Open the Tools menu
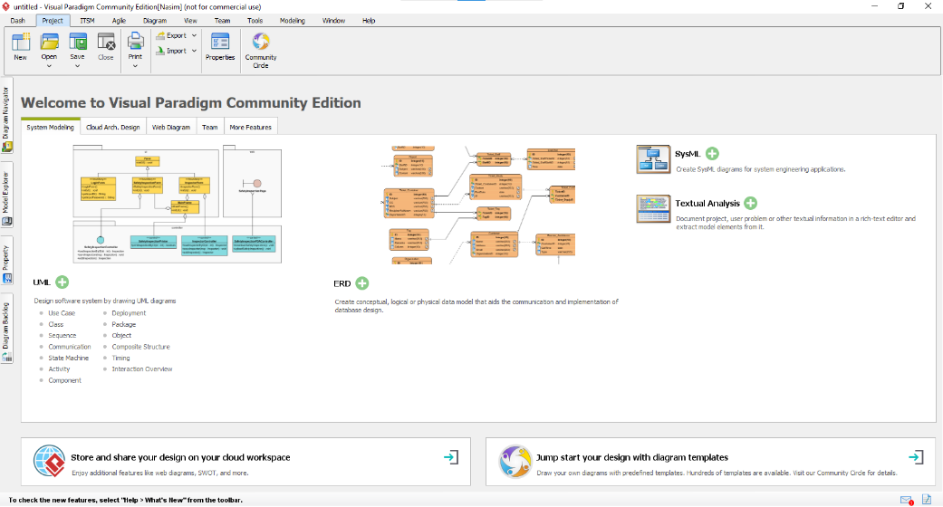The image size is (943, 507). (255, 21)
